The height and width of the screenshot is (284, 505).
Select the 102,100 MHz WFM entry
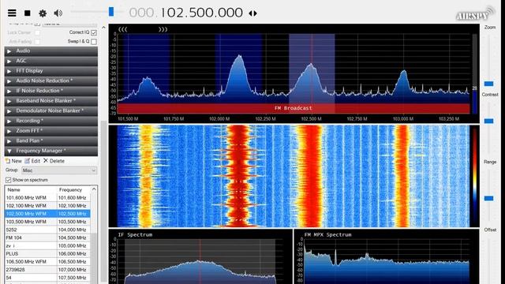pos(47,206)
